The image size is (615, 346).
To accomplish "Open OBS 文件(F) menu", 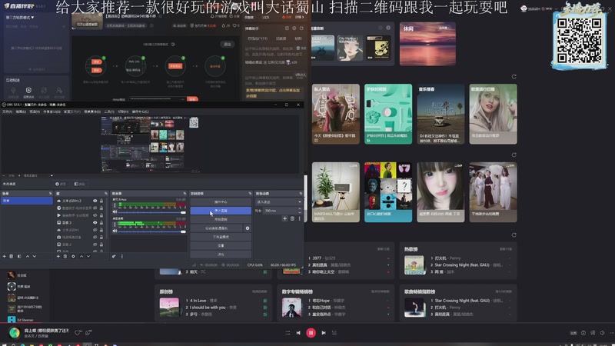I will click(8, 111).
